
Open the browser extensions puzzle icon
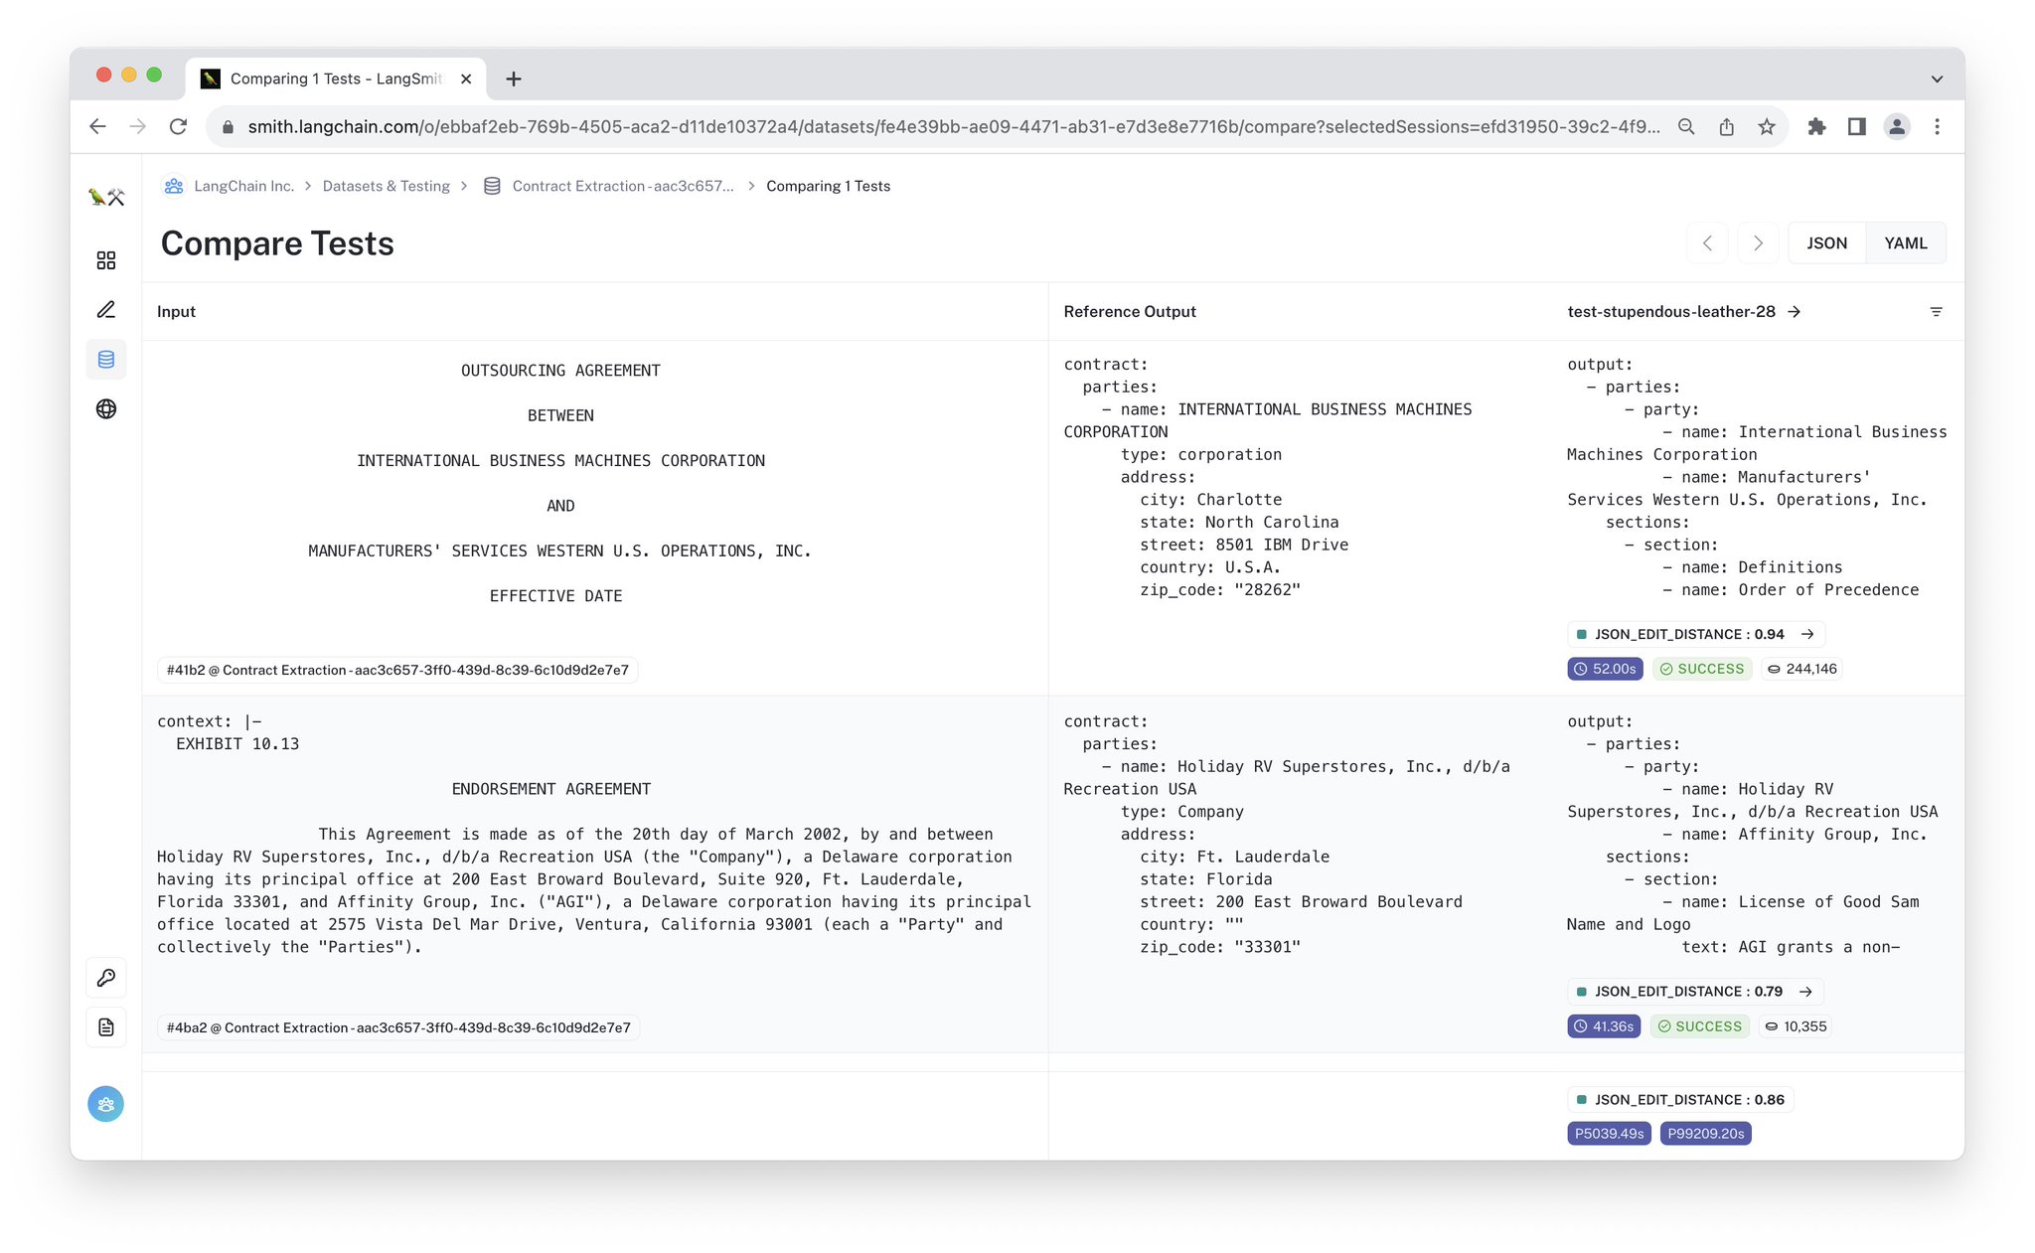pos(1816,126)
